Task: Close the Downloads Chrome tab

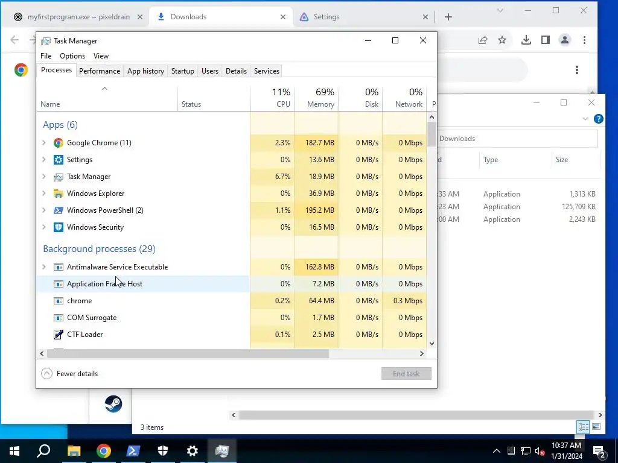Action: tap(283, 17)
